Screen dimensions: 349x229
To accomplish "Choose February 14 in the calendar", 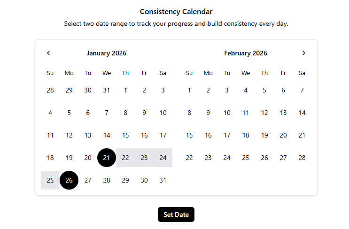I will pyautogui.click(x=302, y=113).
